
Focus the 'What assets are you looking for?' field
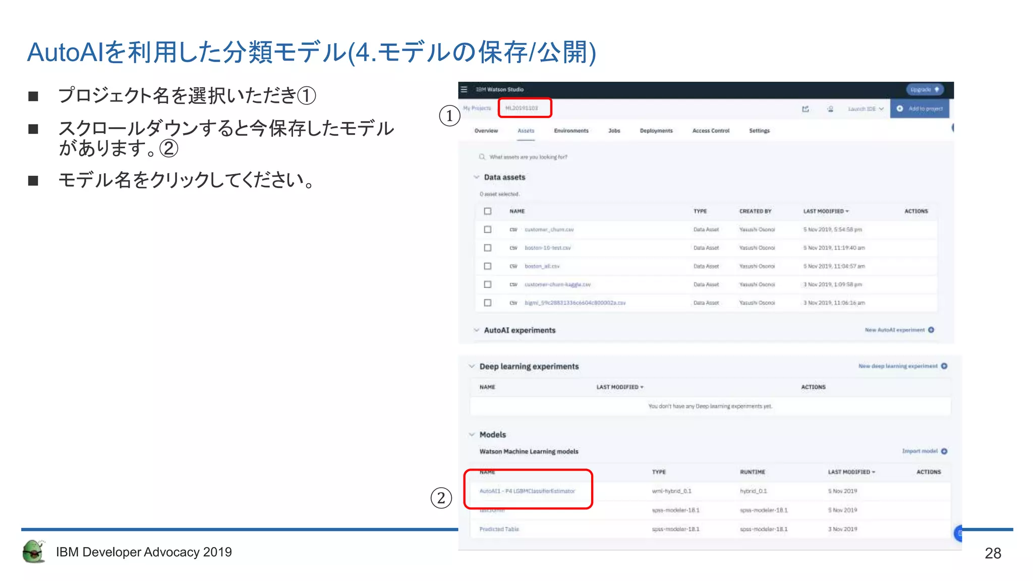click(529, 157)
